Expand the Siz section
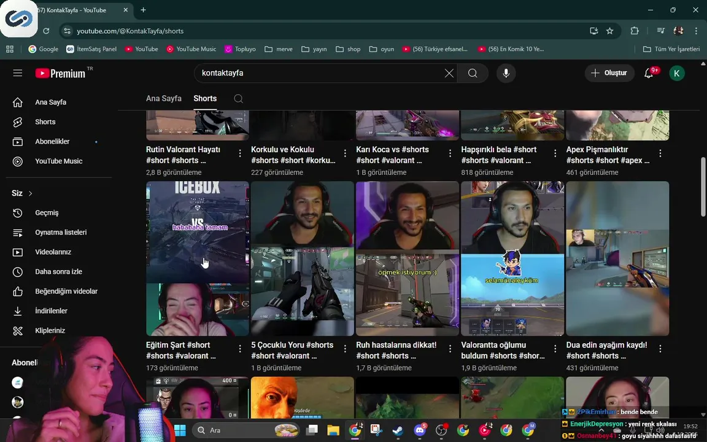707x442 pixels. [x=22, y=193]
